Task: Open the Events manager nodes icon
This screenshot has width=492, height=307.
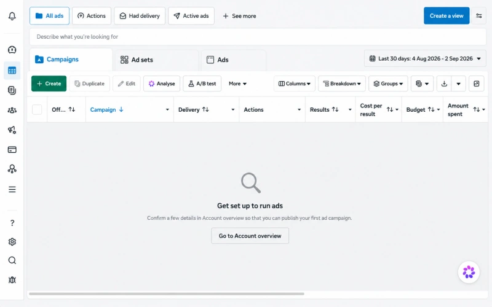Action: 12,169
